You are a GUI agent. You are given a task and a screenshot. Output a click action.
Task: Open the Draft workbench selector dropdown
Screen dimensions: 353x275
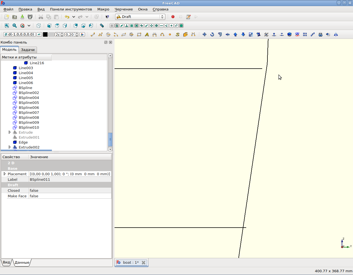(140, 17)
